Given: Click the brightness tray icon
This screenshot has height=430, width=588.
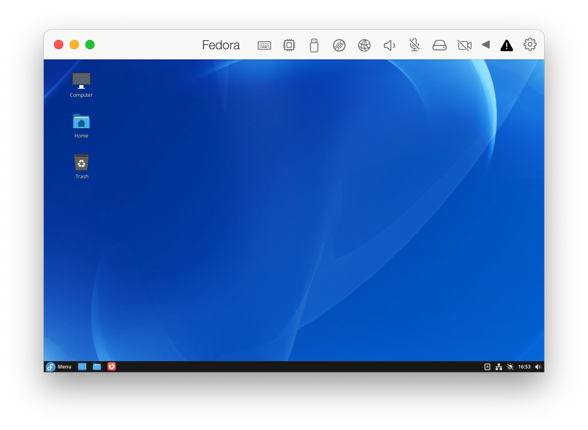Looking at the screenshot, I should pyautogui.click(x=510, y=367).
